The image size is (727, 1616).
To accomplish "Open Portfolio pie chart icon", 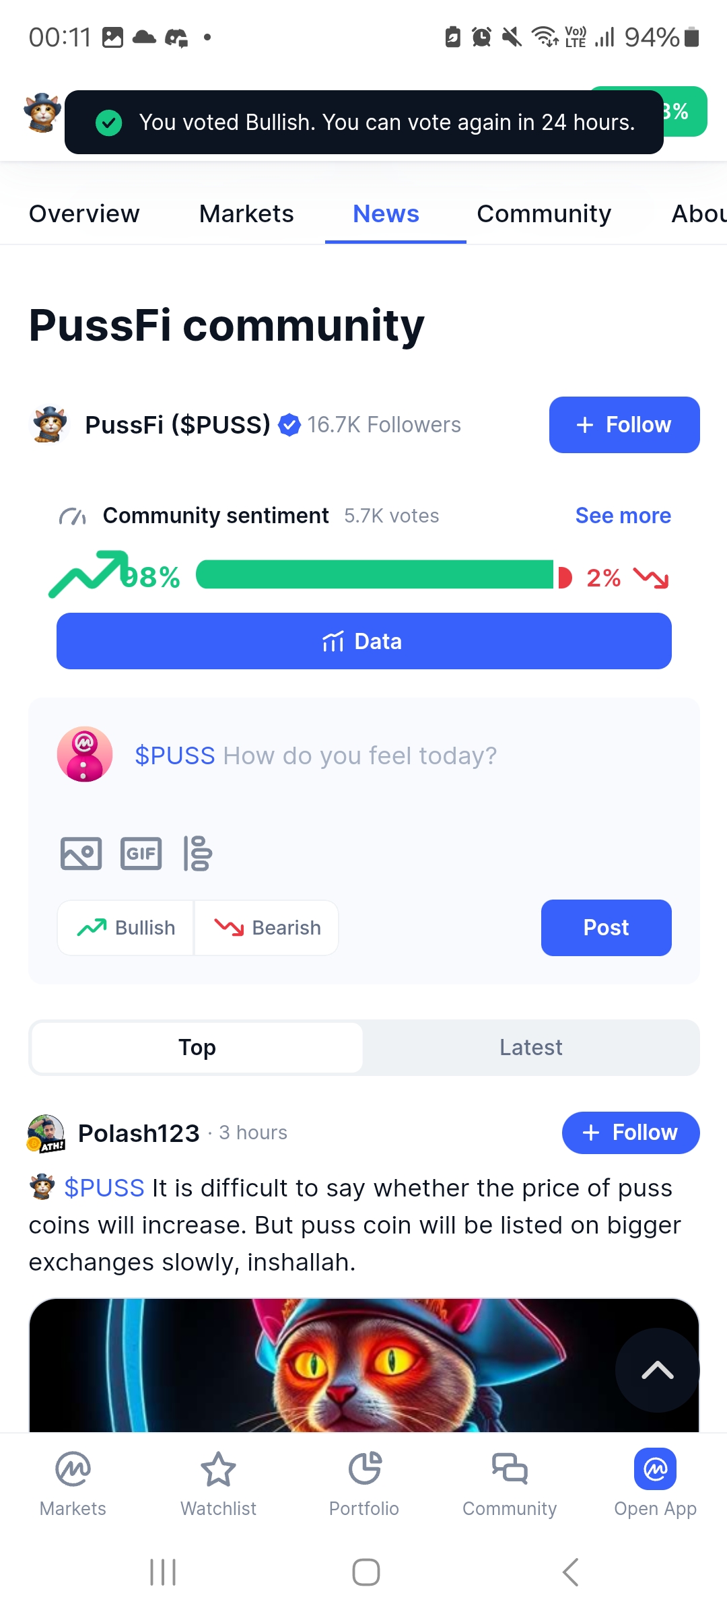I will coord(364,1469).
